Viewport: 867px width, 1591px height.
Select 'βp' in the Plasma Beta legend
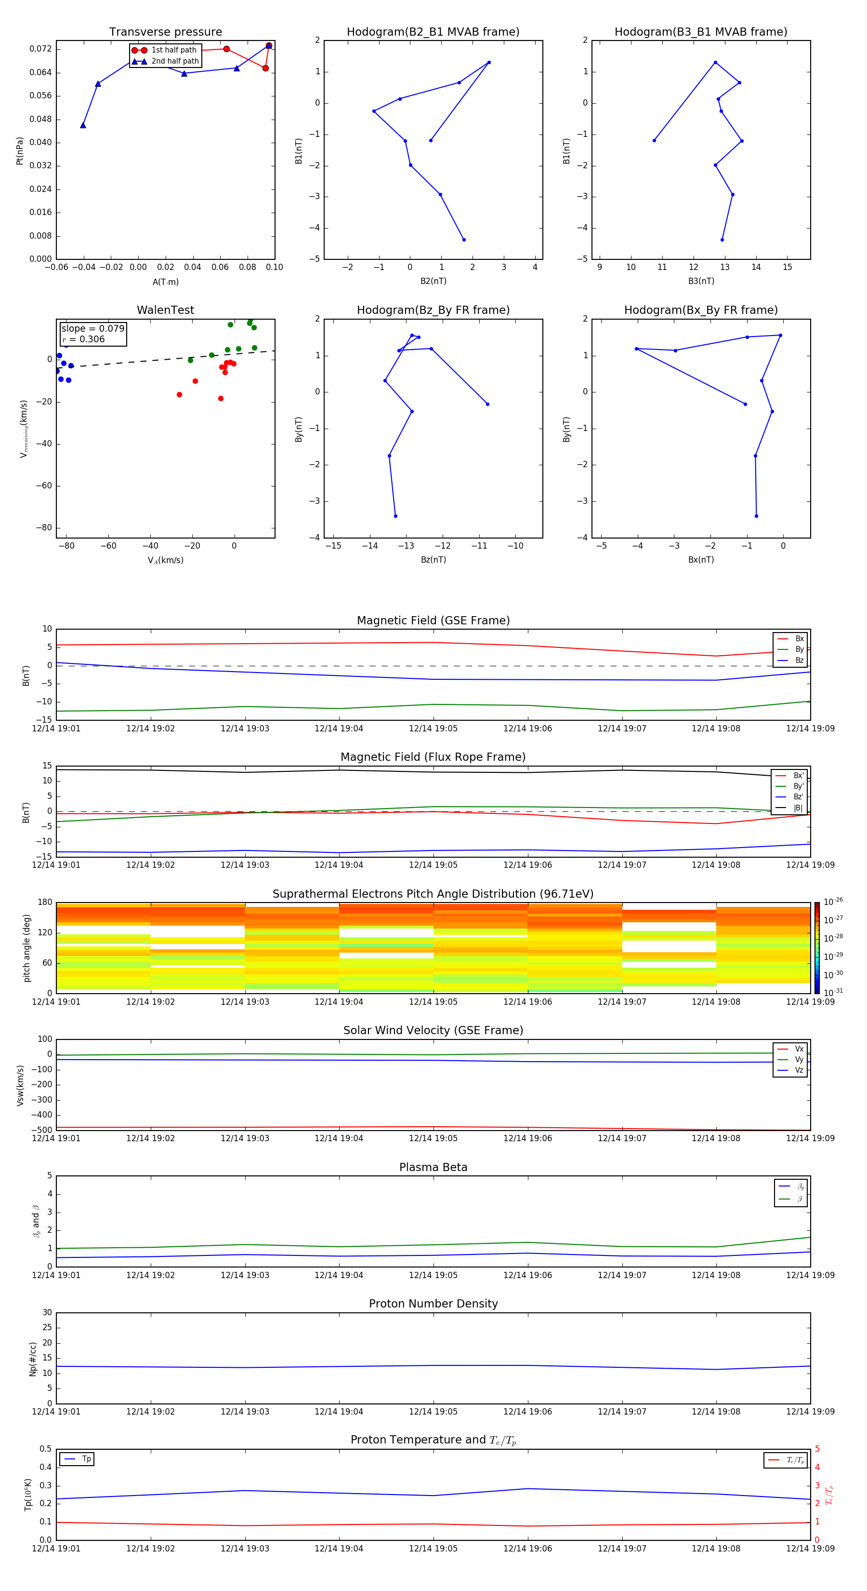point(791,1187)
